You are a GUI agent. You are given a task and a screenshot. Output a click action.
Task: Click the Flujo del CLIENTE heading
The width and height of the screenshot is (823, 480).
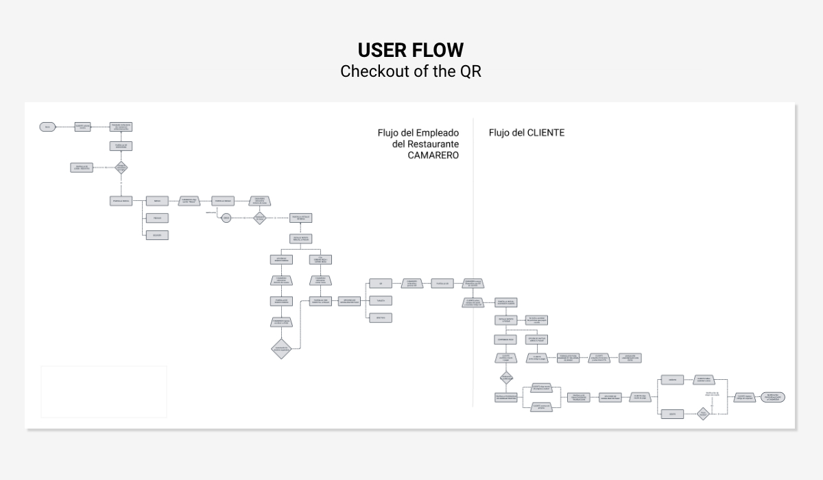(x=527, y=133)
